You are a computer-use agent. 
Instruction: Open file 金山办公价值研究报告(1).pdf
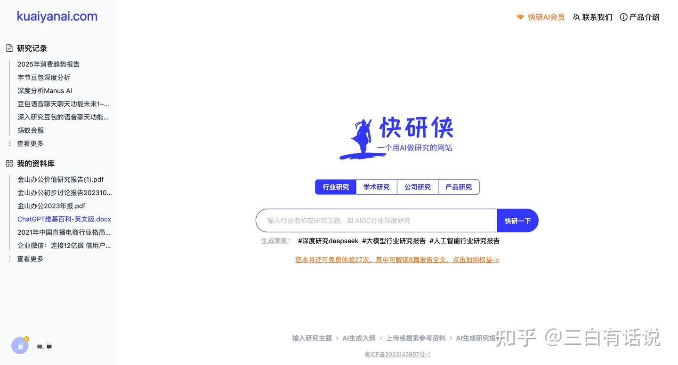click(60, 179)
